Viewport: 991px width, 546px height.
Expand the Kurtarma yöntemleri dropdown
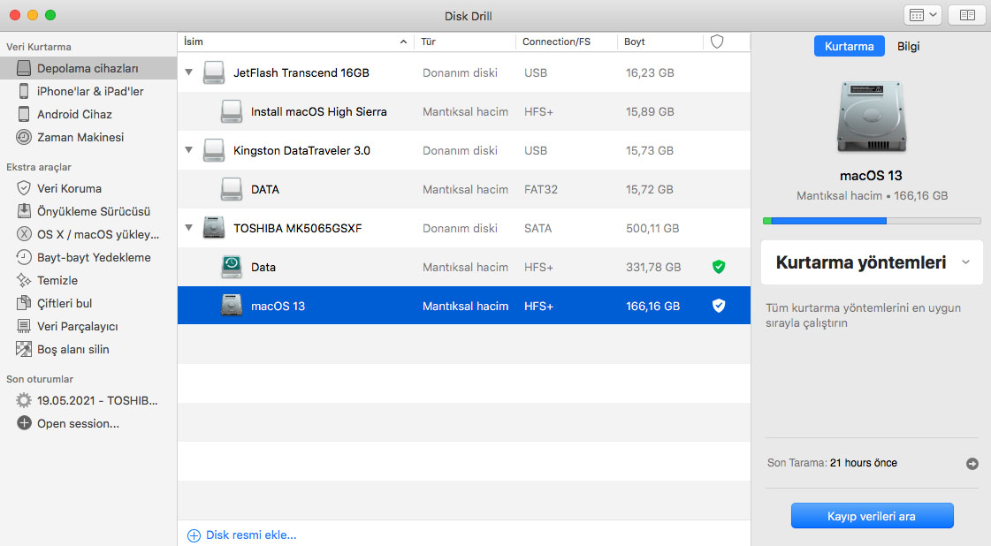[965, 262]
